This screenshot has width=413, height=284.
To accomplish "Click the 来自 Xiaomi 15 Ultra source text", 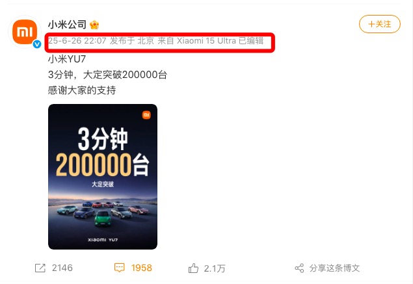I will [x=197, y=40].
